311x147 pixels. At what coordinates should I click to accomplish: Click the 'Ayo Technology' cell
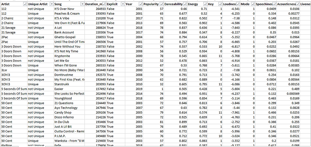69,108
